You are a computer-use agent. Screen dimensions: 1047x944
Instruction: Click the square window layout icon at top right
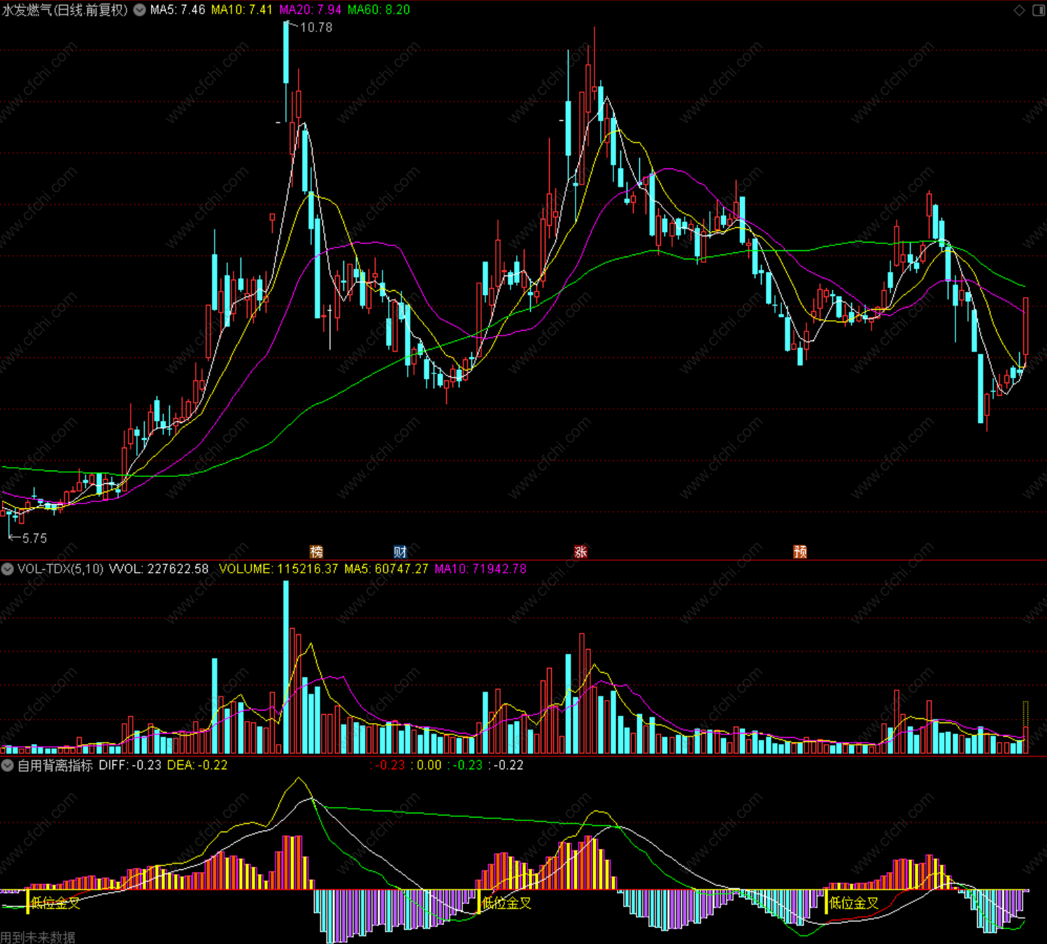[x=1039, y=10]
